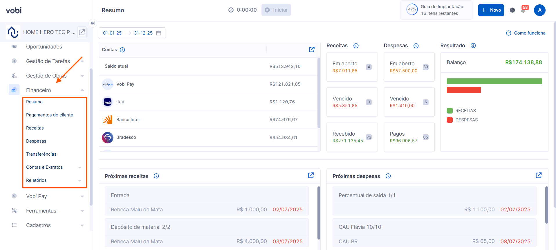Click the Gestão de Obras worker icon

click(x=14, y=75)
